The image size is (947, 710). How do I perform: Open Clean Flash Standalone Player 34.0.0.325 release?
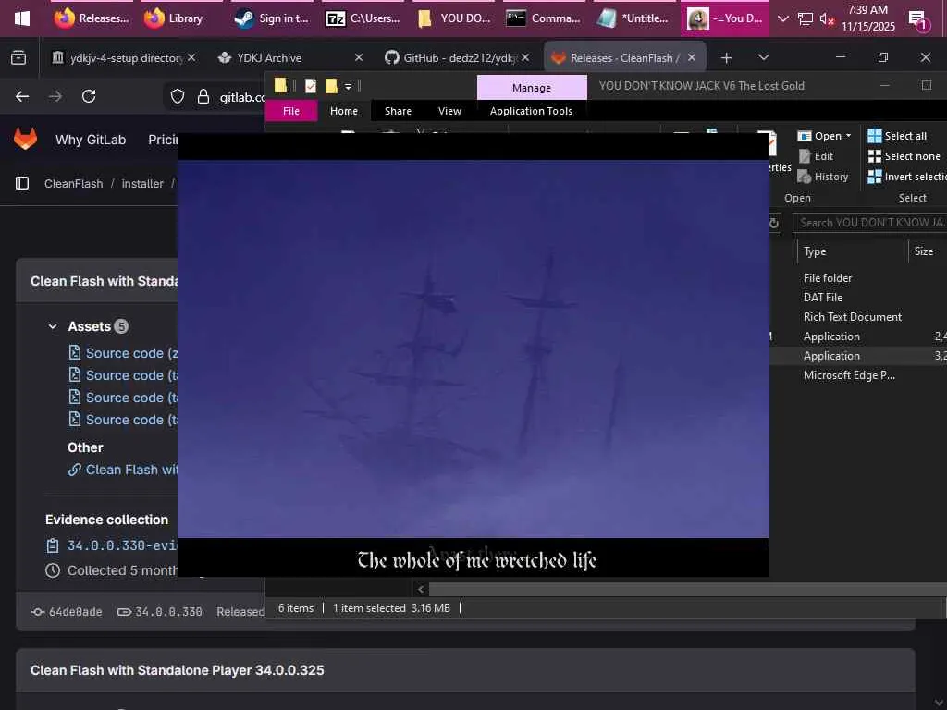coord(177,670)
